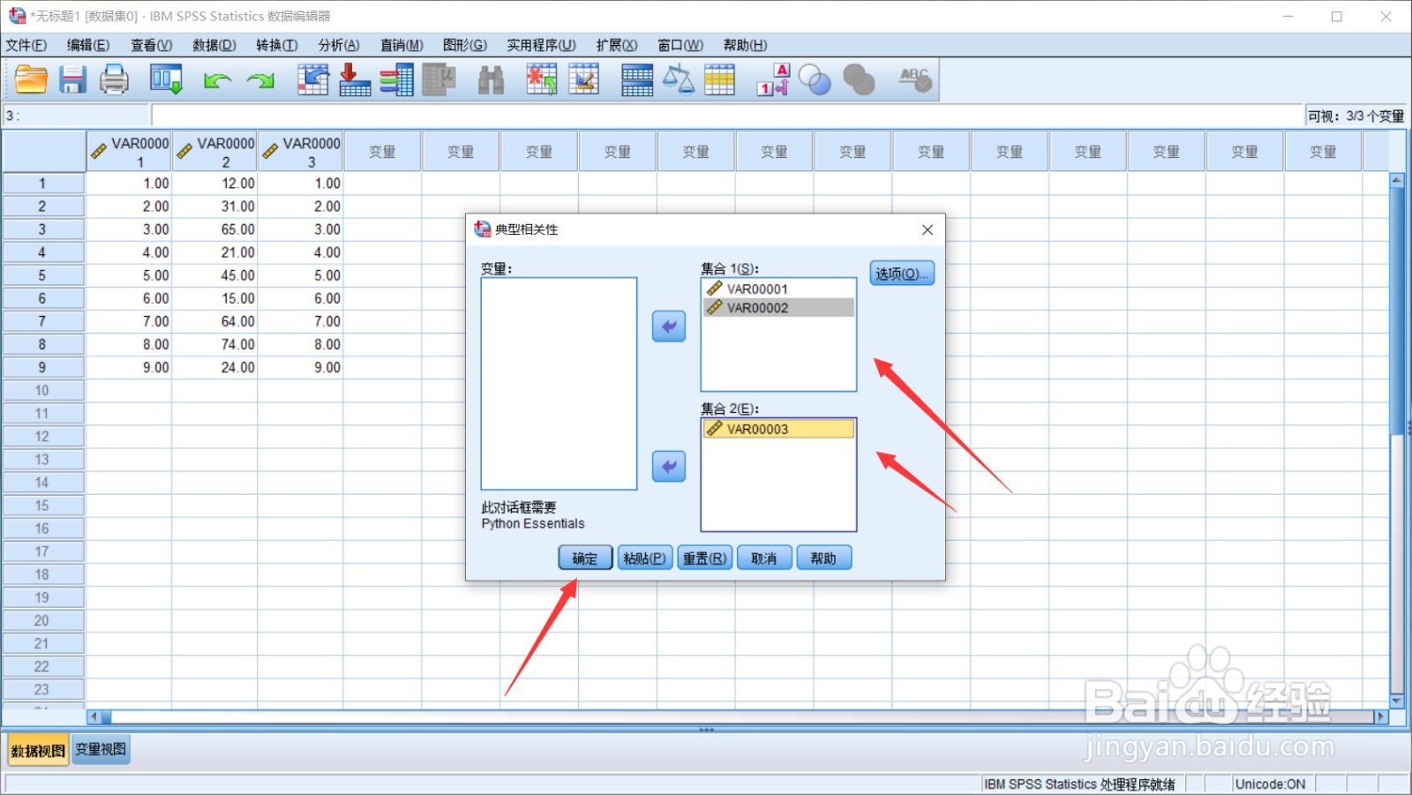Click the Weight cases scale icon
Image resolution: width=1412 pixels, height=795 pixels.
point(679,79)
